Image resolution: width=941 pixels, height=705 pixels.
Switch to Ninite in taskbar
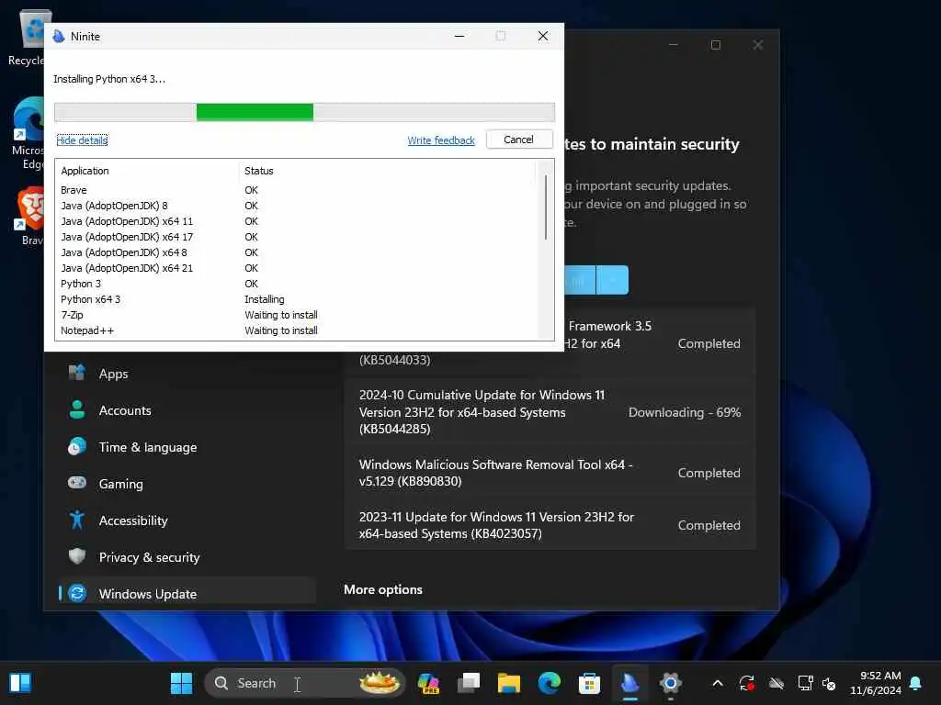pos(630,683)
